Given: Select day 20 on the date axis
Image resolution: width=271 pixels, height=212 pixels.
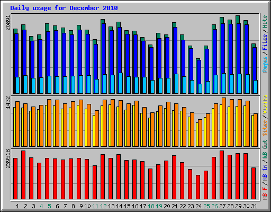Looking at the screenshot, I should [167, 206].
